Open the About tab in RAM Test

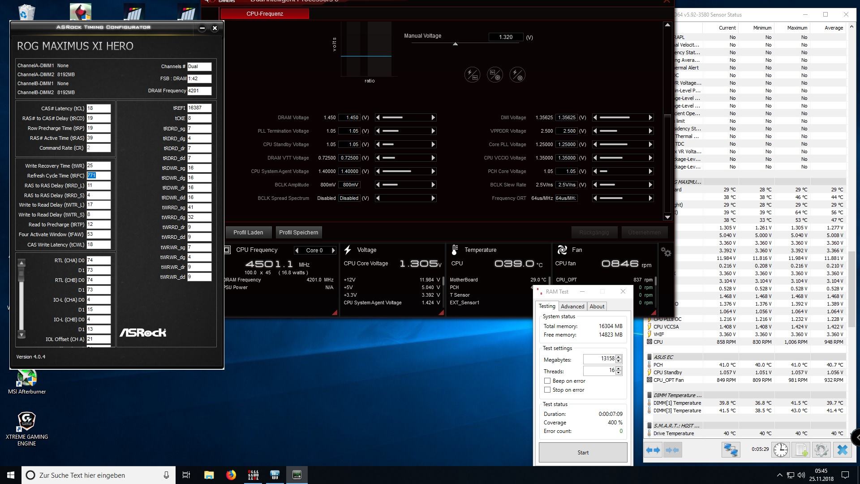click(597, 307)
